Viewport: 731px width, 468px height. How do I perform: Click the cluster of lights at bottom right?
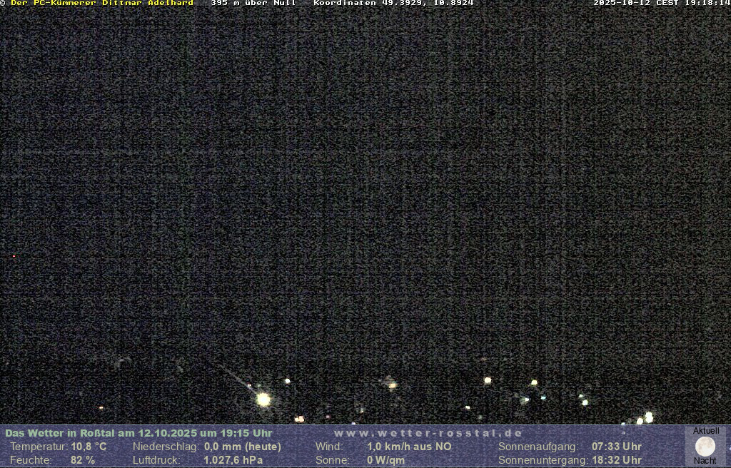645,418
